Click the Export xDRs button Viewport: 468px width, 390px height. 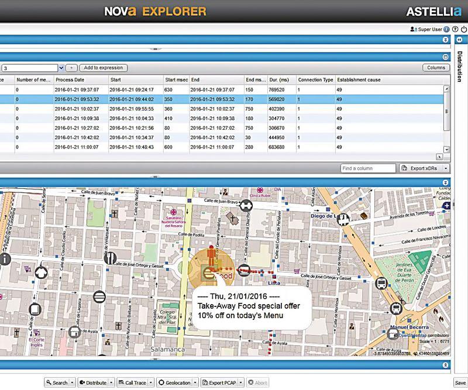[421, 168]
